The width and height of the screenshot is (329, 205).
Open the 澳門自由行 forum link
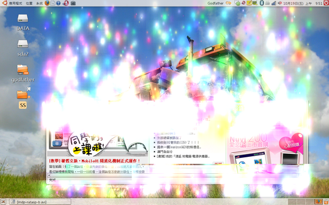click(164, 152)
